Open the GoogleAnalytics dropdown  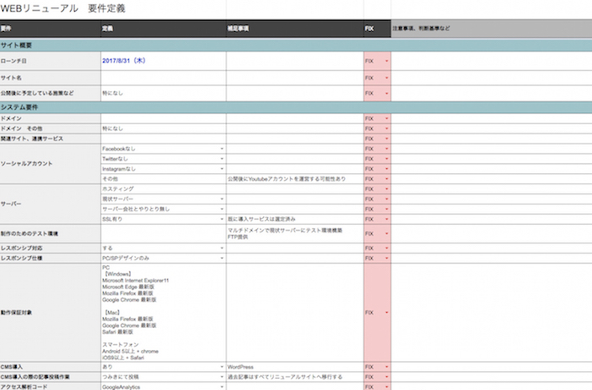222,387
